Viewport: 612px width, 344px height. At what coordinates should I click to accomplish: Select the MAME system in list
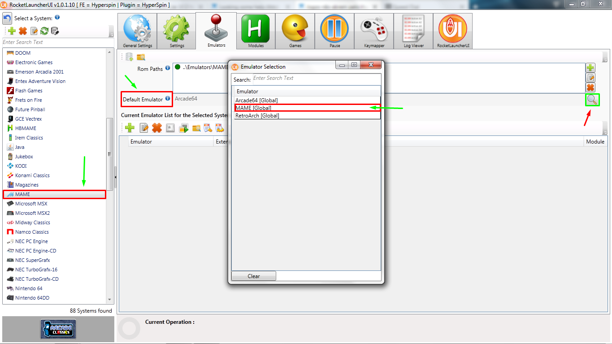(x=54, y=194)
